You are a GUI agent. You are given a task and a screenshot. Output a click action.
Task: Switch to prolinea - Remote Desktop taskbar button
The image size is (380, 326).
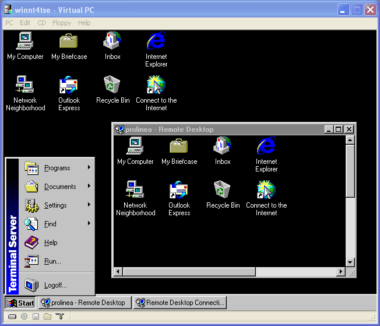(85, 303)
